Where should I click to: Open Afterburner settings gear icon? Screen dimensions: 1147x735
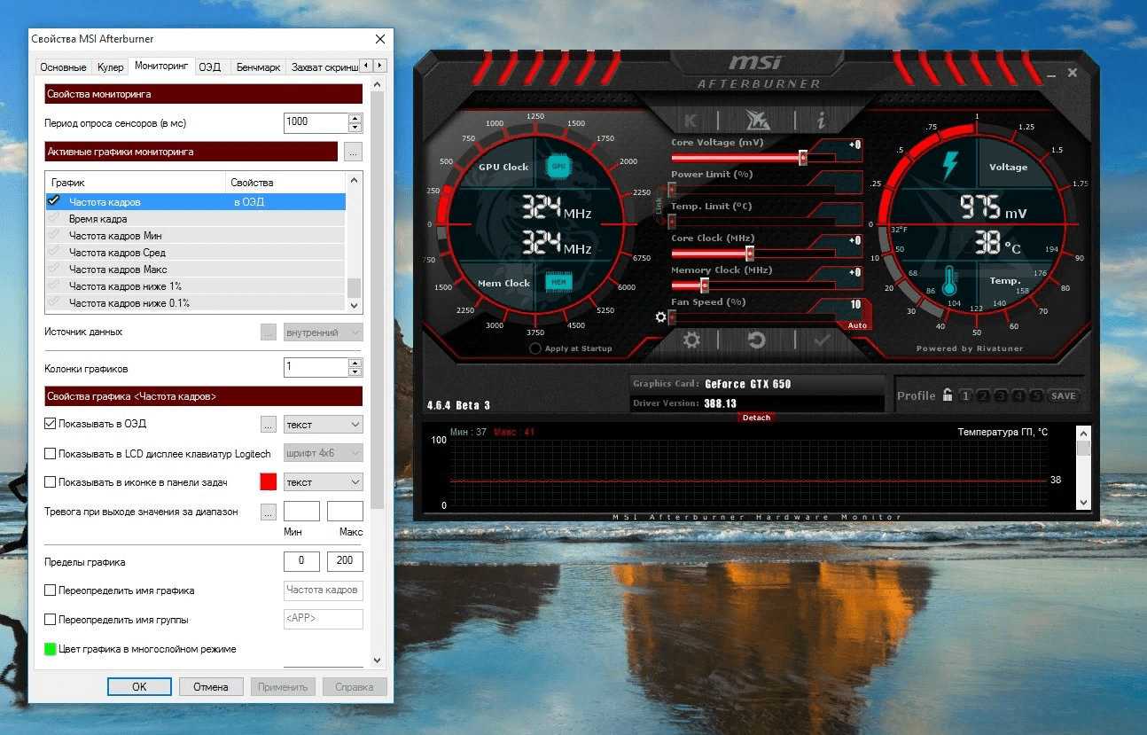[692, 340]
